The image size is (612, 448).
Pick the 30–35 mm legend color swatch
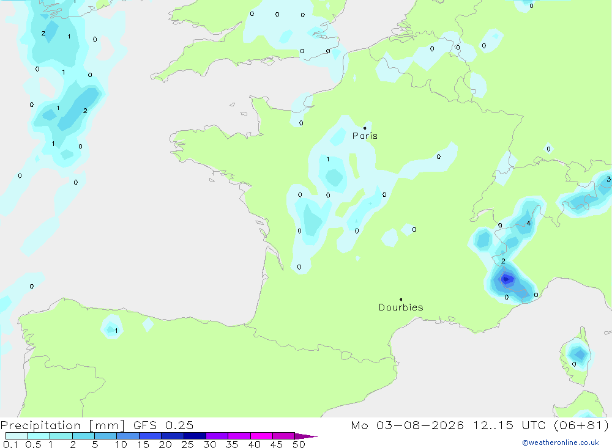(x=217, y=436)
